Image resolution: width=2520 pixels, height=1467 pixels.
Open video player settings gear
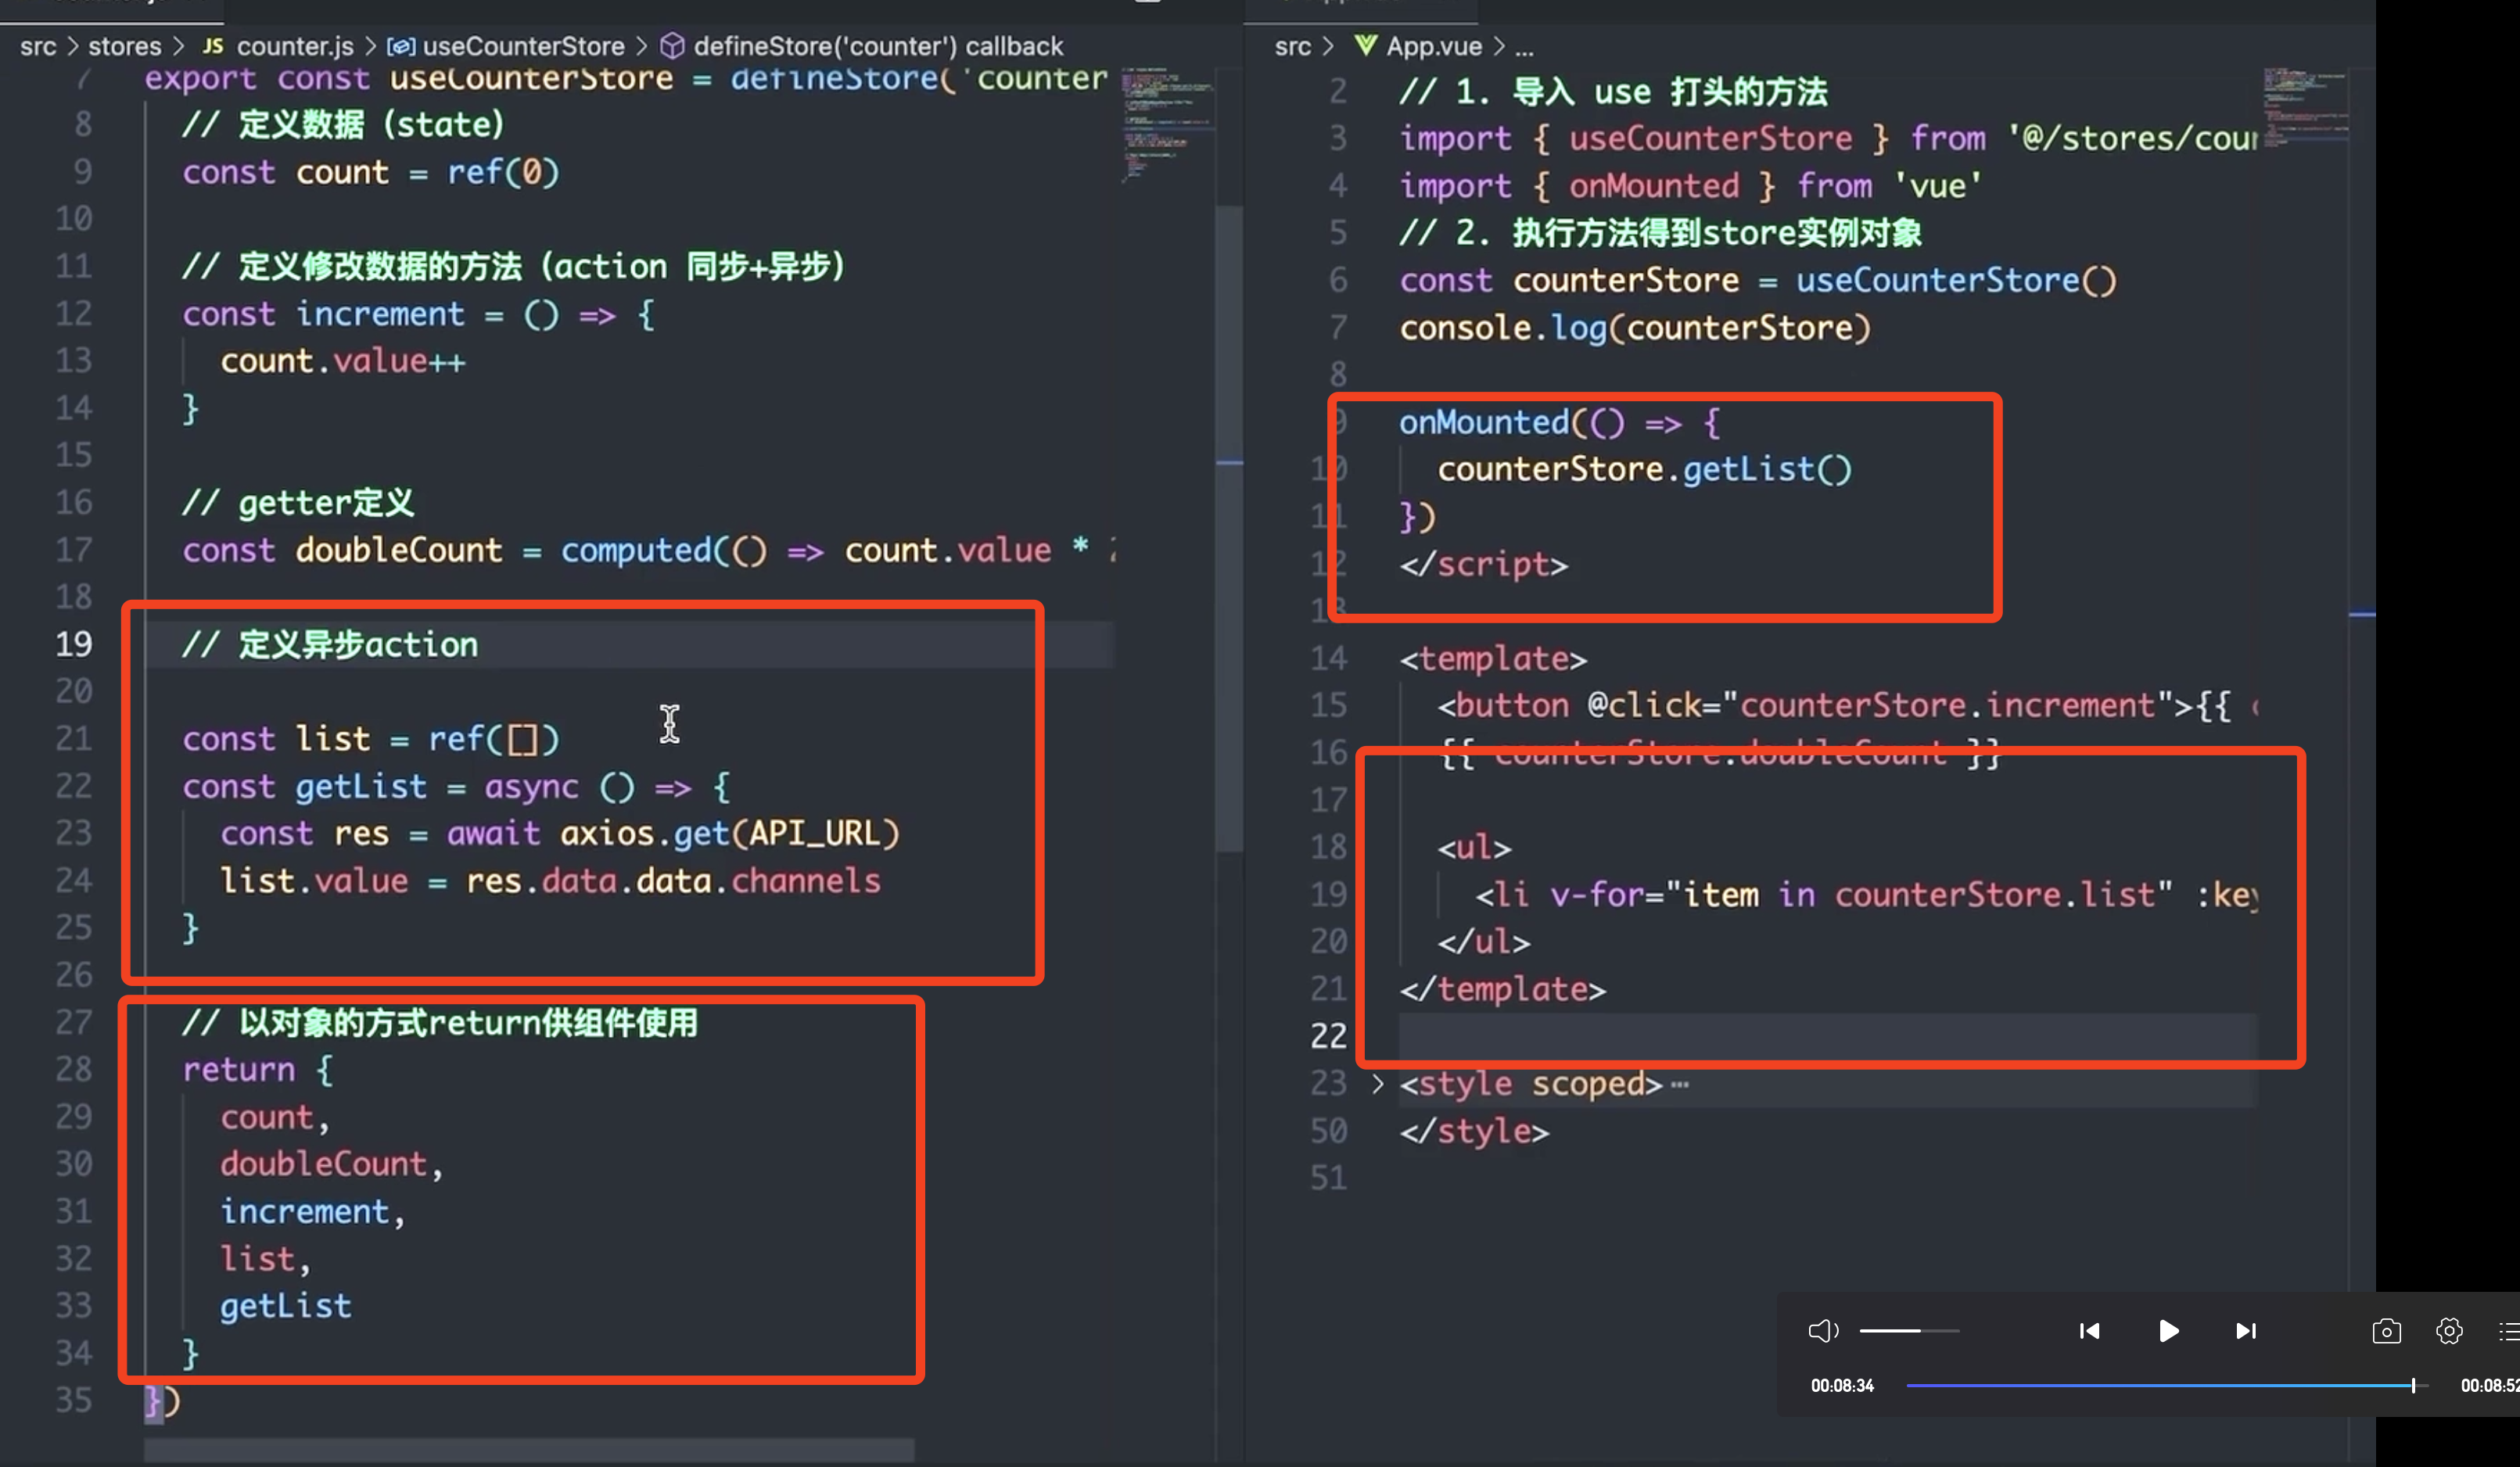(2449, 1331)
